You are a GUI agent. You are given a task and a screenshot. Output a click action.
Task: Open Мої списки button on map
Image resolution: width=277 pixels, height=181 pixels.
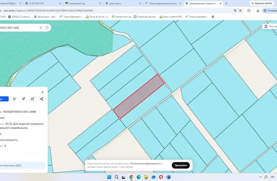[270, 27]
